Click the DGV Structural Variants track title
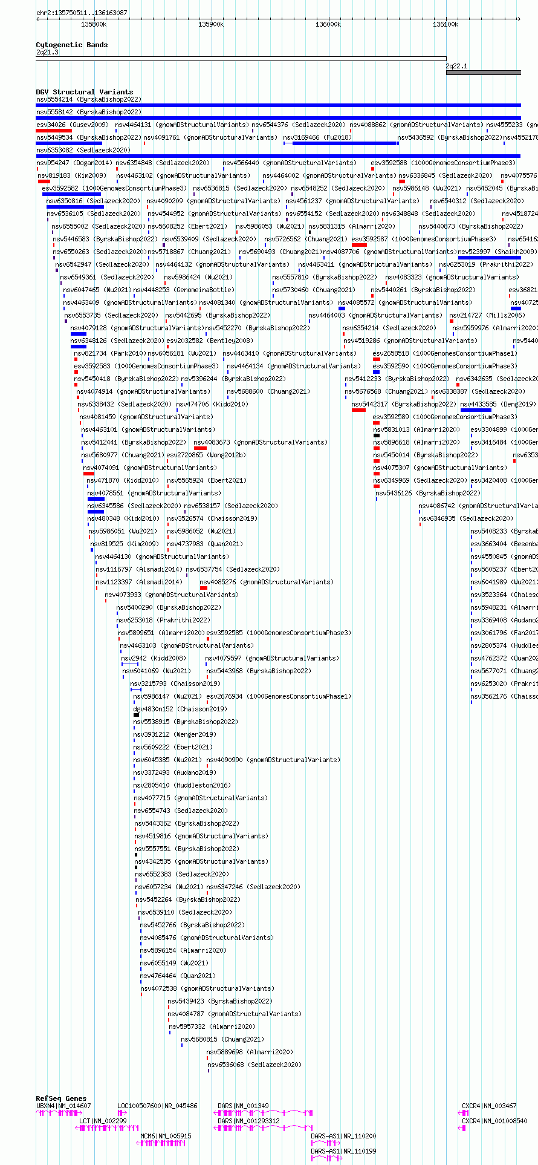 [84, 92]
